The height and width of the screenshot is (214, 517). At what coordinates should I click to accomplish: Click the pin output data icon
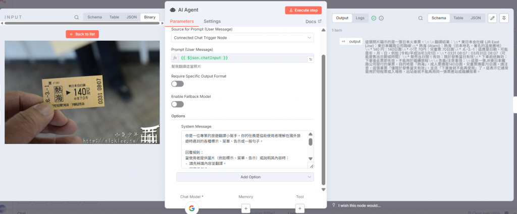click(504, 18)
